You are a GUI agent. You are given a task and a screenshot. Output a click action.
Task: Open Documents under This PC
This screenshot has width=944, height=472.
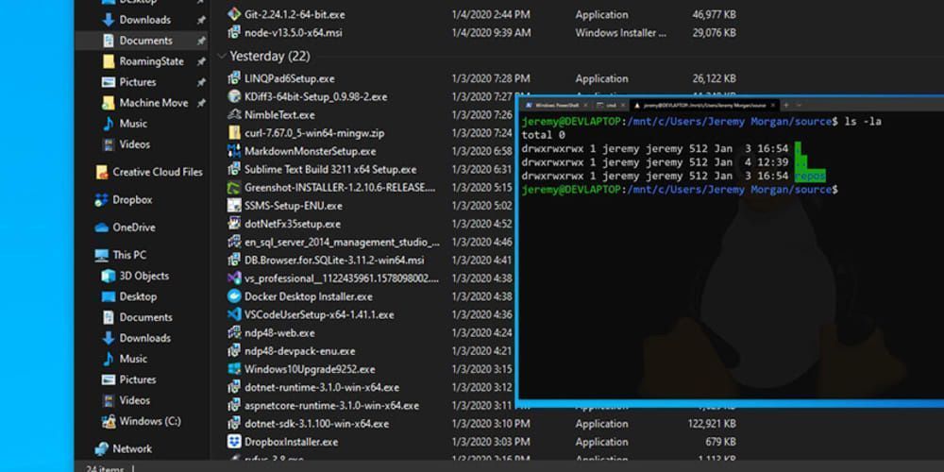137,317
